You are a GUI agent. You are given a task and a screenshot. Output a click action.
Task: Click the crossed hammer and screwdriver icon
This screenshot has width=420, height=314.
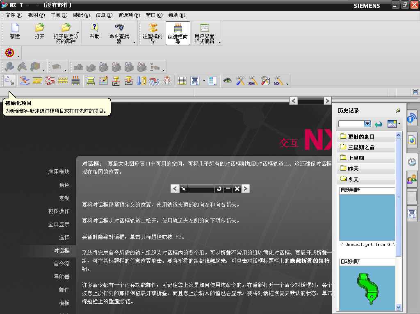pyautogui.click(x=240, y=81)
